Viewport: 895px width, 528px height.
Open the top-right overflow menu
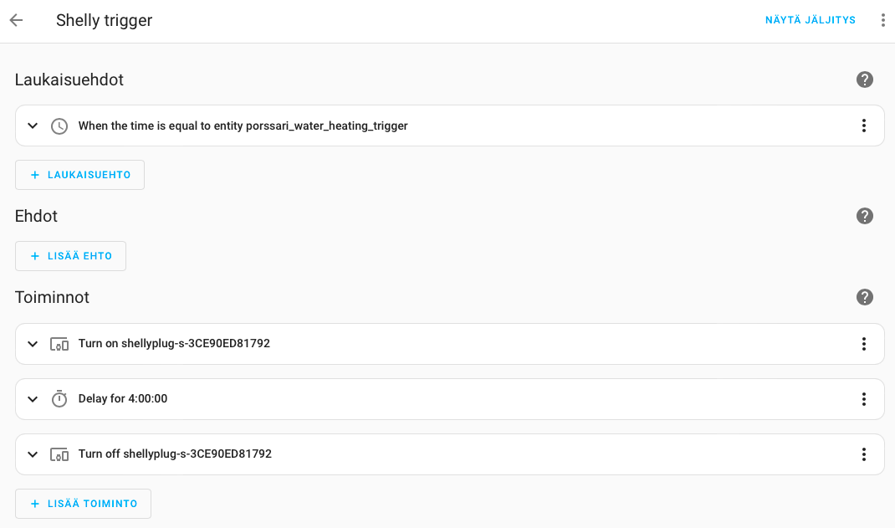pyautogui.click(x=882, y=20)
